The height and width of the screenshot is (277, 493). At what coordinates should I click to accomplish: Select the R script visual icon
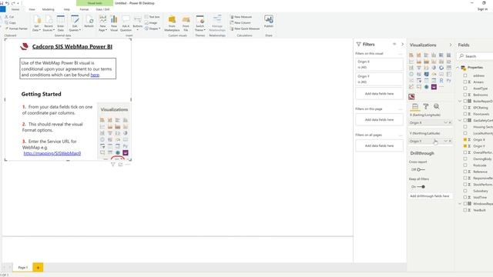point(441,81)
